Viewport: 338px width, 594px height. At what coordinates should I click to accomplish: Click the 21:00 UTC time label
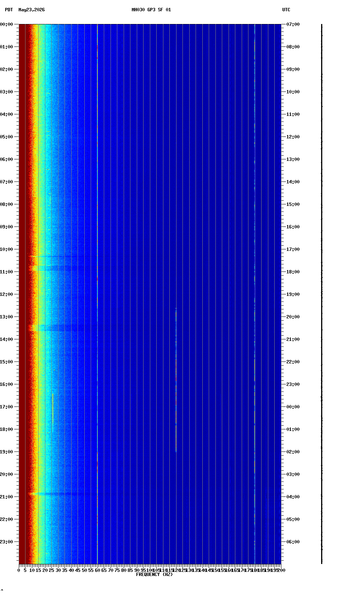[293, 339]
